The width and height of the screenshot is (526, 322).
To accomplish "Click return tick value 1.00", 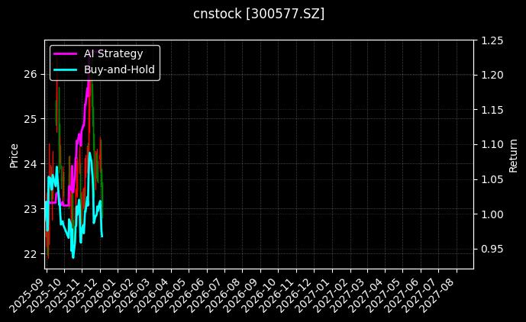I will click(492, 214).
